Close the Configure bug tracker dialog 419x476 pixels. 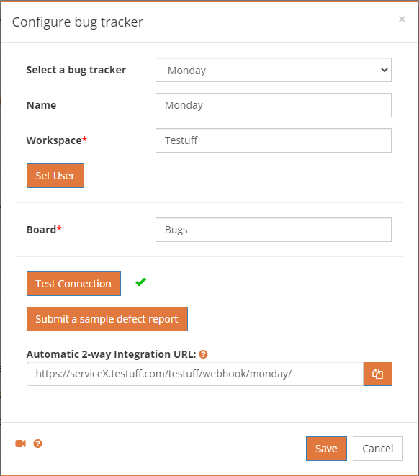pyautogui.click(x=402, y=19)
